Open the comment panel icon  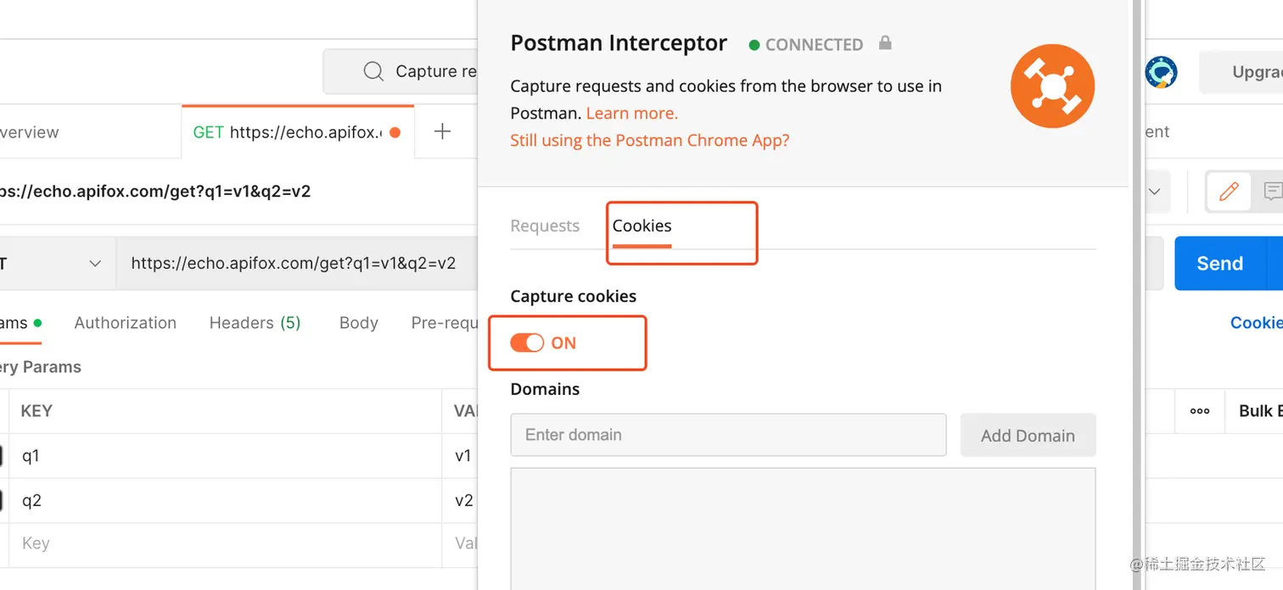1274,192
